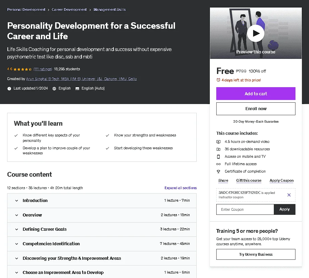309x278 pixels.
Task: Click the trophy certificate icon
Action: pyautogui.click(x=218, y=171)
